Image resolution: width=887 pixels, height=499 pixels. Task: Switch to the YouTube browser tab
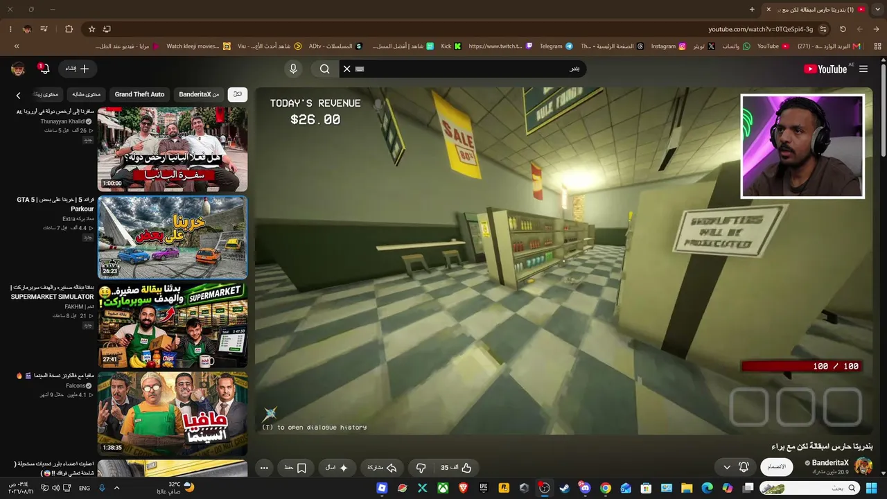coord(816,9)
